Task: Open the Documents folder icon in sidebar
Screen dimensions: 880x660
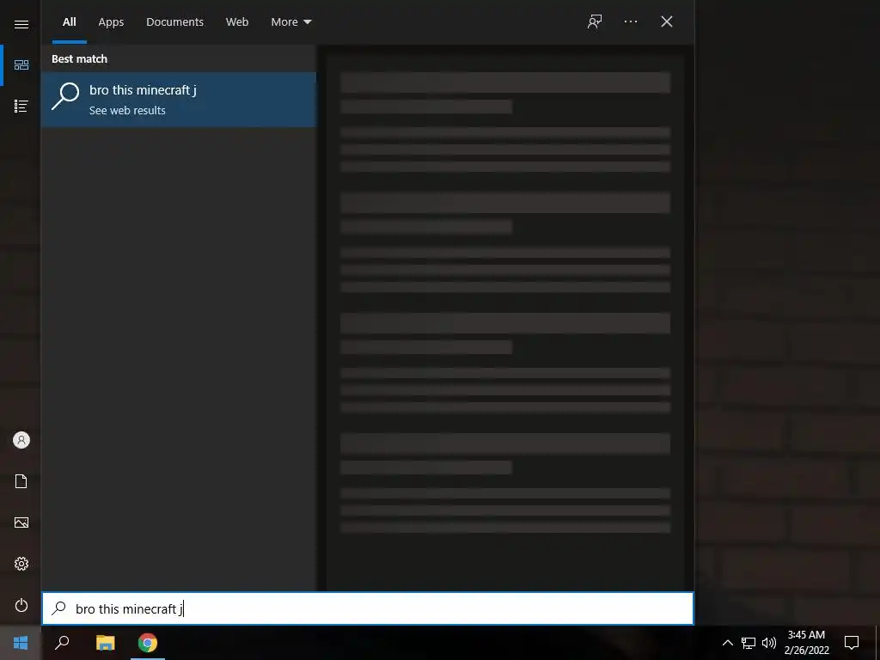Action: coord(21,481)
